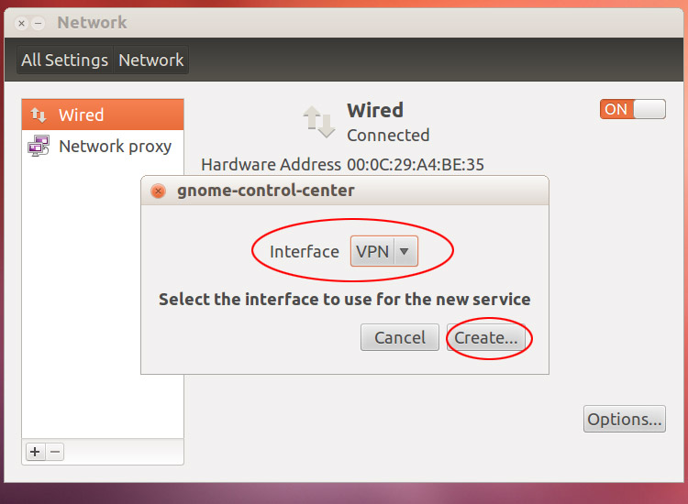Close the gnome-control-center dialog
688x504 pixels.
pos(158,191)
